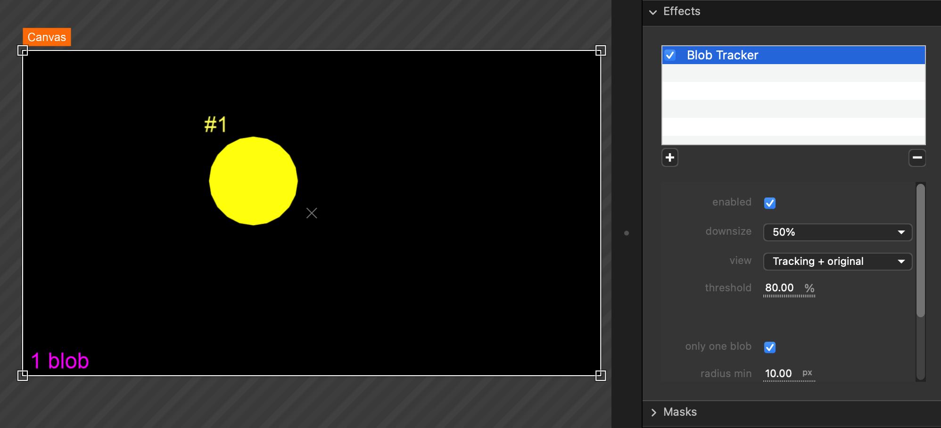Click the orange Canvas label
This screenshot has height=428, width=941.
pos(47,37)
